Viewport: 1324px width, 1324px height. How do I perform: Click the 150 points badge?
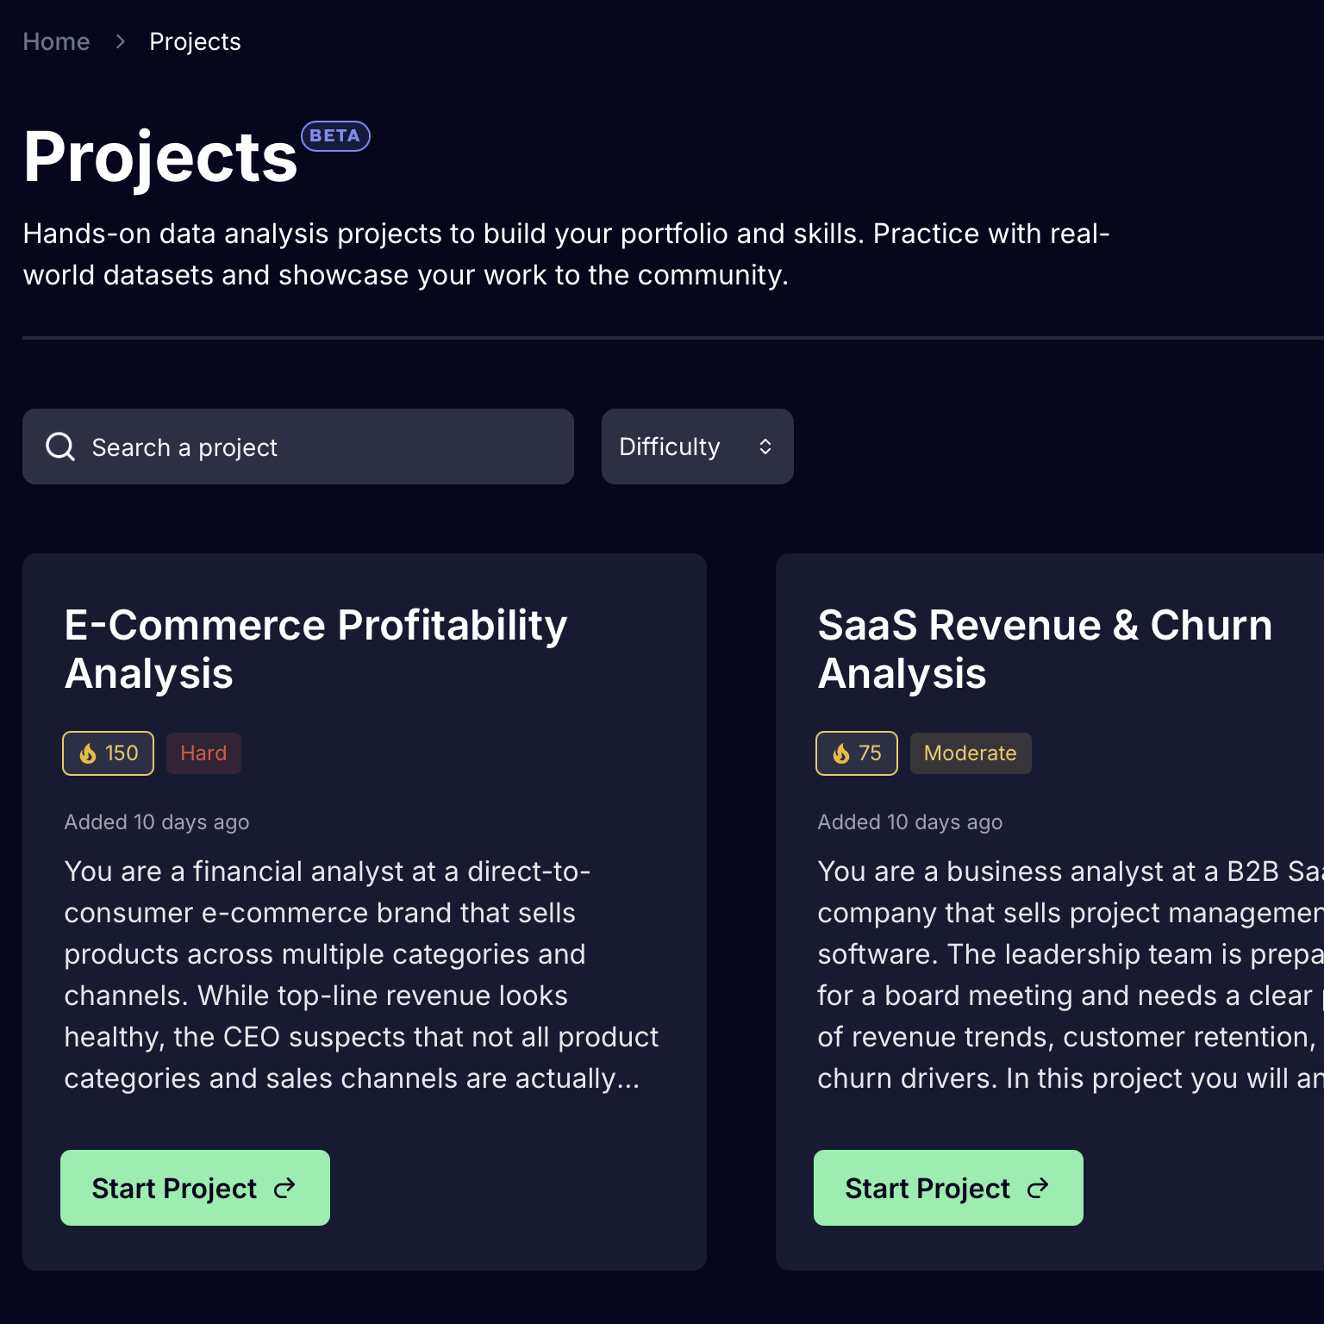click(108, 753)
